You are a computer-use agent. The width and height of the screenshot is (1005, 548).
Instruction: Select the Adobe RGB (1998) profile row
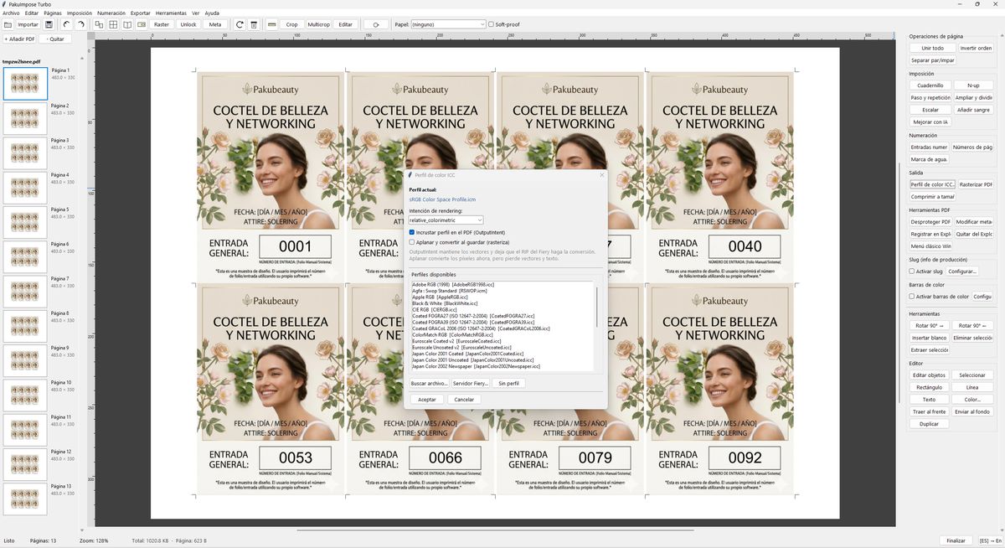(502, 285)
